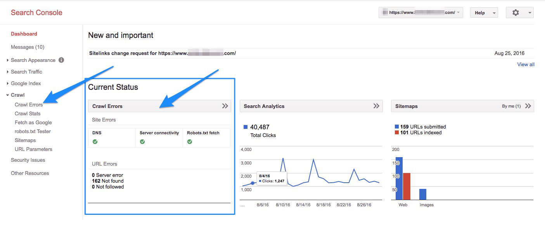Select Crawl Stats under Crawl

pyautogui.click(x=28, y=114)
